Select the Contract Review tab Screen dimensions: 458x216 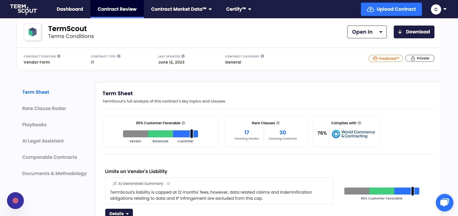click(x=117, y=9)
